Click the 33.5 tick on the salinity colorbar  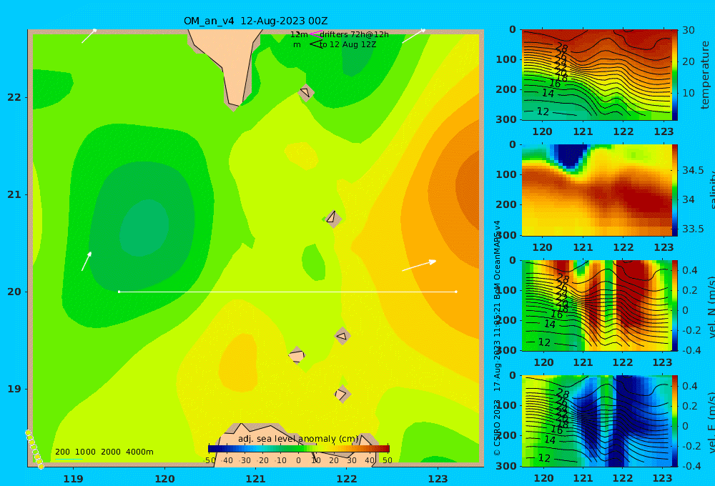693,229
